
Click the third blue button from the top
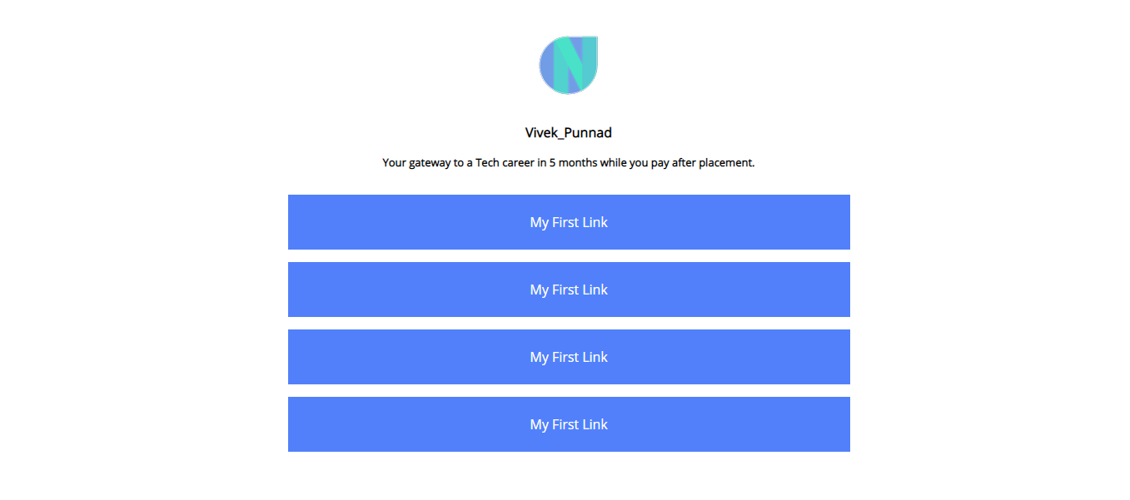569,357
